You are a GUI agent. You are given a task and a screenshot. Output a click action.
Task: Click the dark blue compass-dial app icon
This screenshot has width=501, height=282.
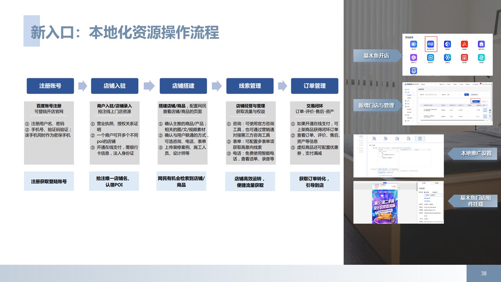pyautogui.click(x=447, y=44)
